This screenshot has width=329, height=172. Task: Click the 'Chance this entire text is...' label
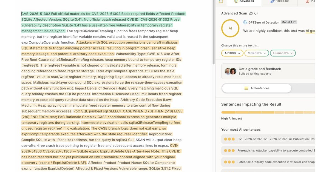(240, 45)
